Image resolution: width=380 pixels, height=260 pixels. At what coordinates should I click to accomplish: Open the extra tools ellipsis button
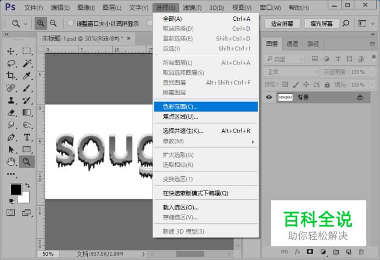[x=11, y=174]
